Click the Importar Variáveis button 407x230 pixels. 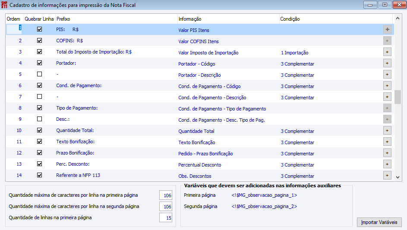[379, 222]
